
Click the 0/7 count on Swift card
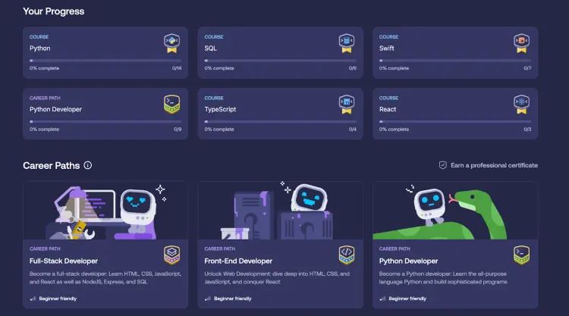click(x=527, y=68)
